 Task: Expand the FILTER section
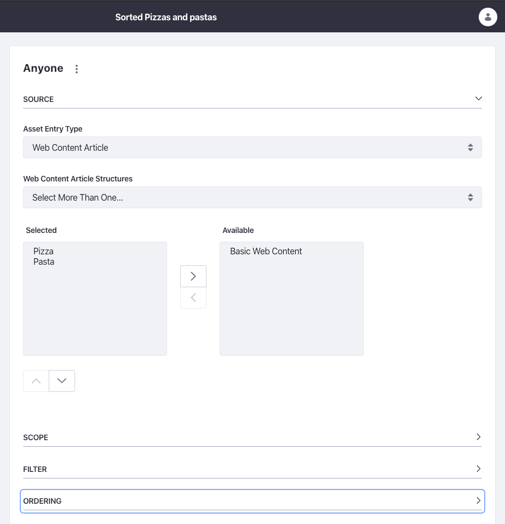coord(478,469)
